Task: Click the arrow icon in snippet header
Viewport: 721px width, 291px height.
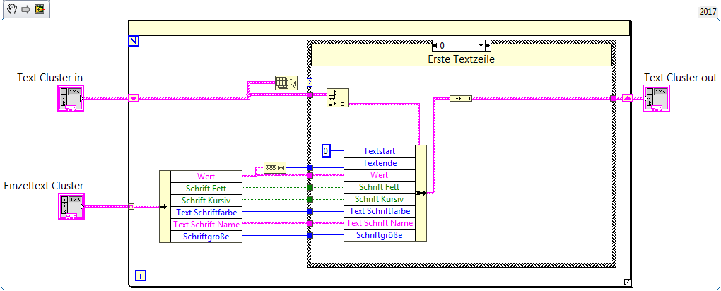Action: click(25, 9)
